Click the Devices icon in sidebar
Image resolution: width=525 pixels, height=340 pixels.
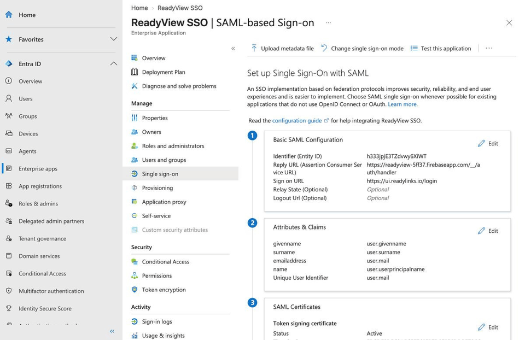click(9, 133)
